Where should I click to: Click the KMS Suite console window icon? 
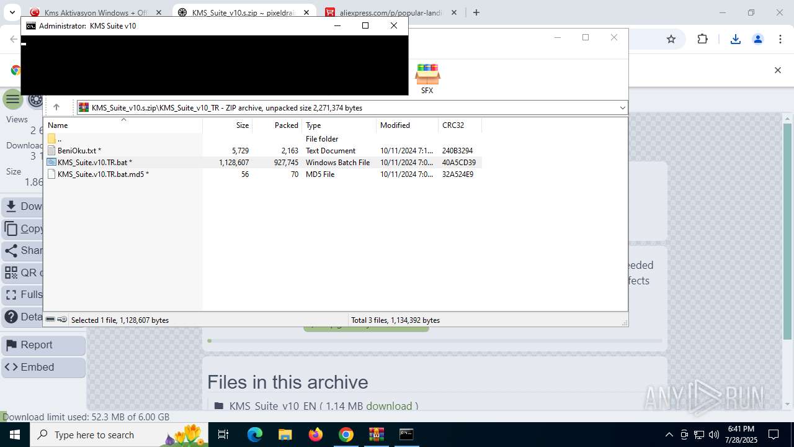click(x=30, y=26)
